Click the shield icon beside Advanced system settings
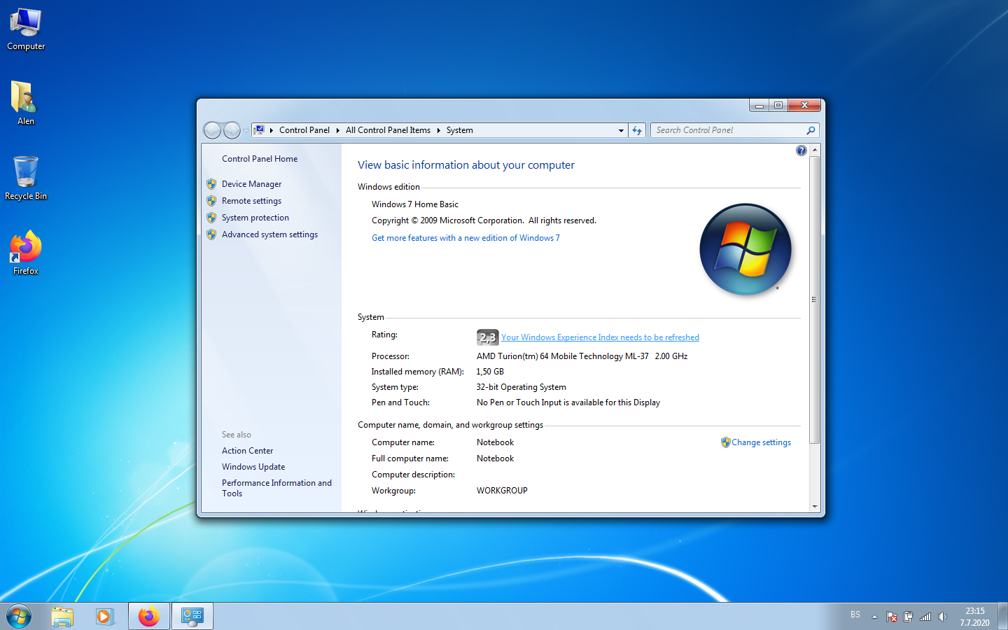This screenshot has height=630, width=1008. click(x=211, y=234)
